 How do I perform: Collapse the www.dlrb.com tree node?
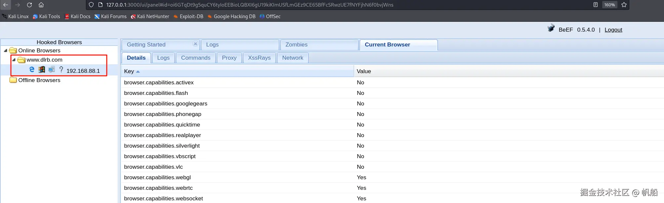pyautogui.click(x=14, y=60)
